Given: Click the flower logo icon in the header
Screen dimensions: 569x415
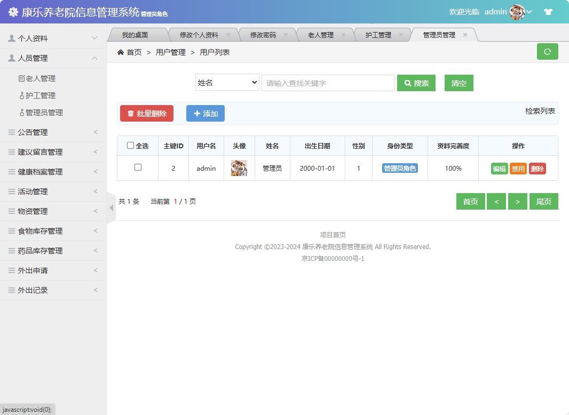Looking at the screenshot, I should tap(13, 11).
